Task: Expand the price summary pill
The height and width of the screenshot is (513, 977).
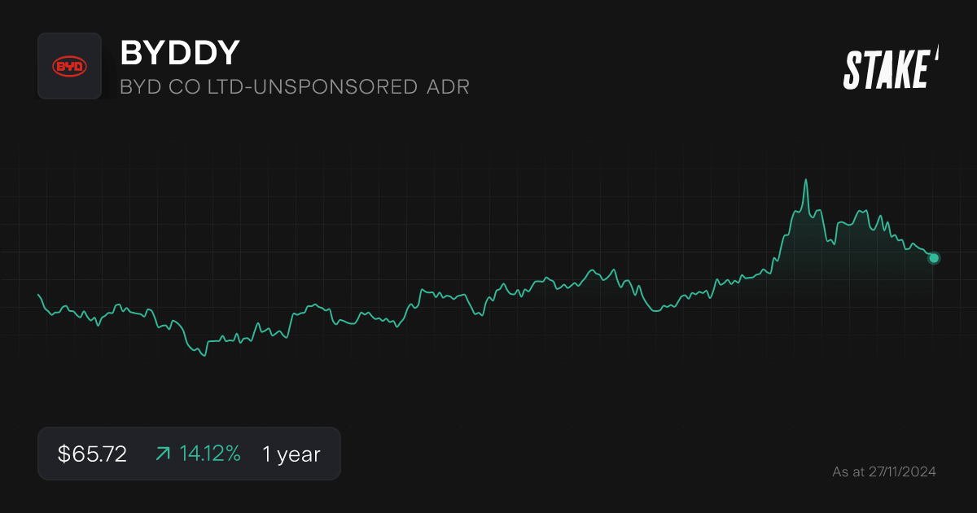Action: [x=189, y=454]
